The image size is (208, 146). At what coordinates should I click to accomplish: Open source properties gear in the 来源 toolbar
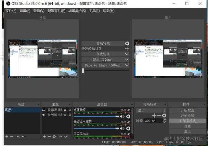point(54,137)
